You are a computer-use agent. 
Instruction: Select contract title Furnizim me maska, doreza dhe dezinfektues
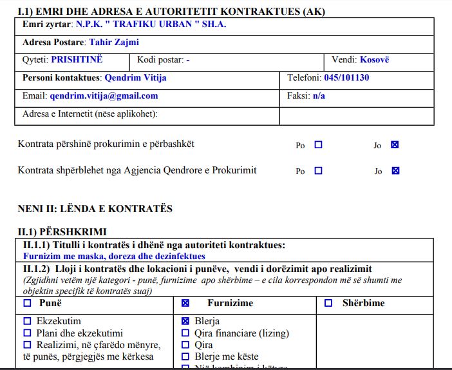(114, 257)
